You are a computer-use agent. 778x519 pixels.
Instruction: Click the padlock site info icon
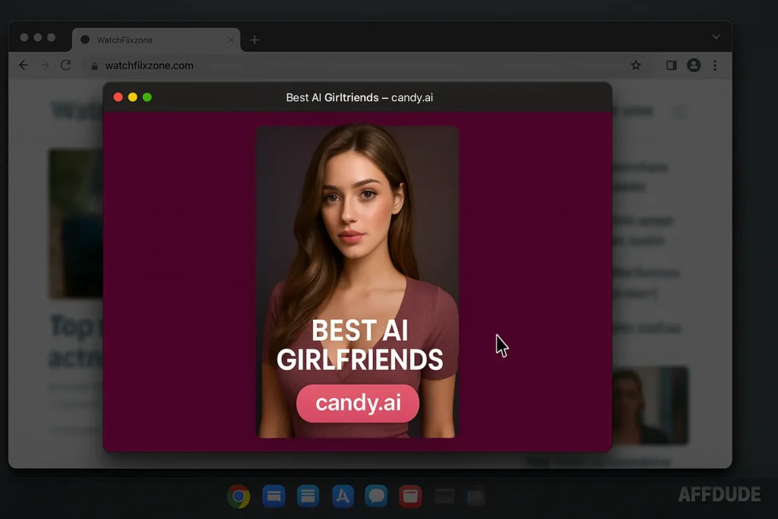(94, 65)
